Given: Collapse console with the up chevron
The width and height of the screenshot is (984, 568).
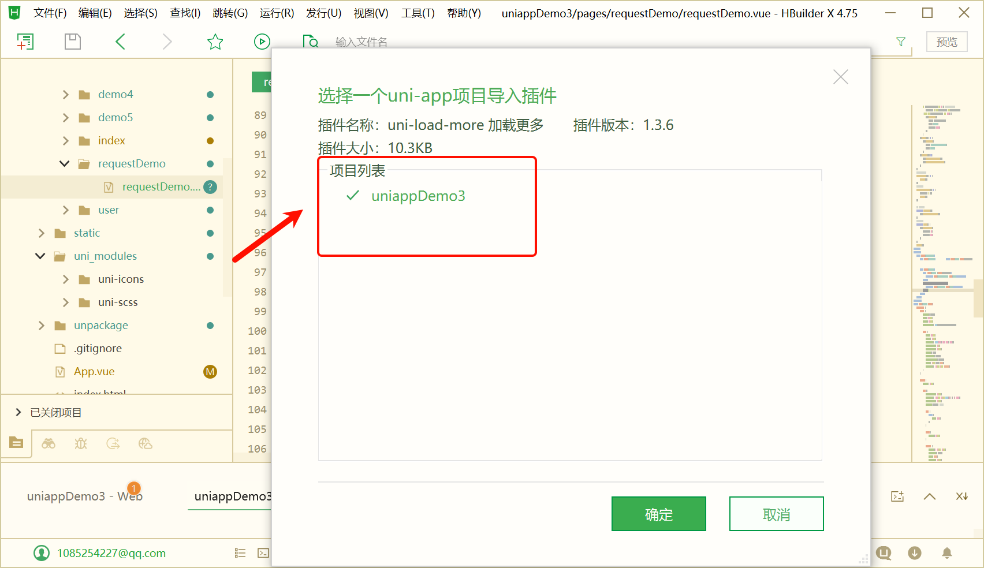Looking at the screenshot, I should point(930,496).
